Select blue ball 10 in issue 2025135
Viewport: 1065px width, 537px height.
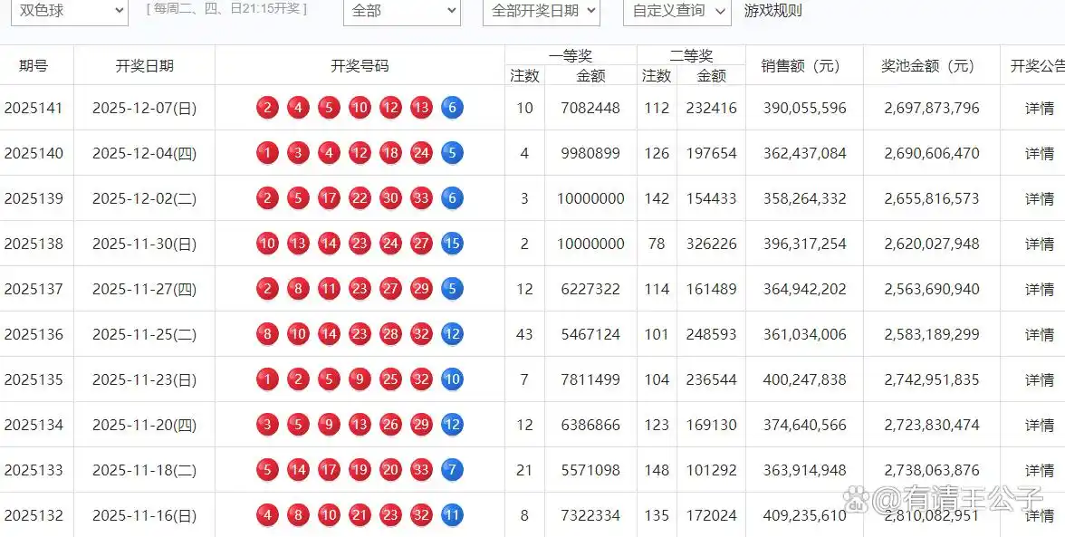click(x=452, y=379)
